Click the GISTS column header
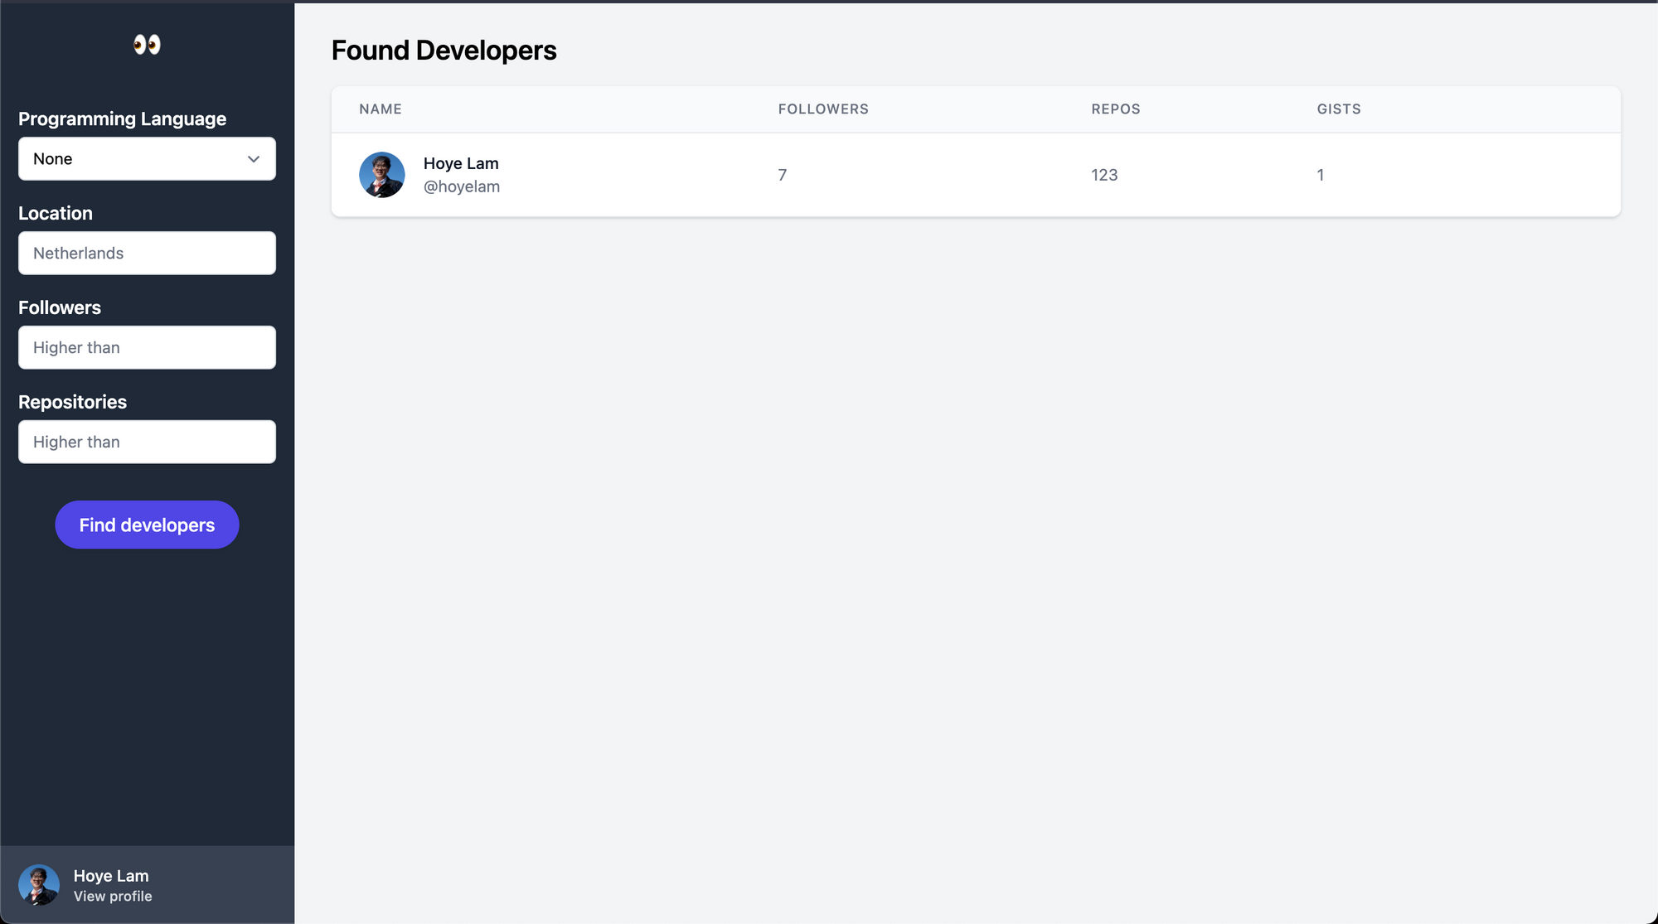The image size is (1658, 924). (x=1339, y=109)
